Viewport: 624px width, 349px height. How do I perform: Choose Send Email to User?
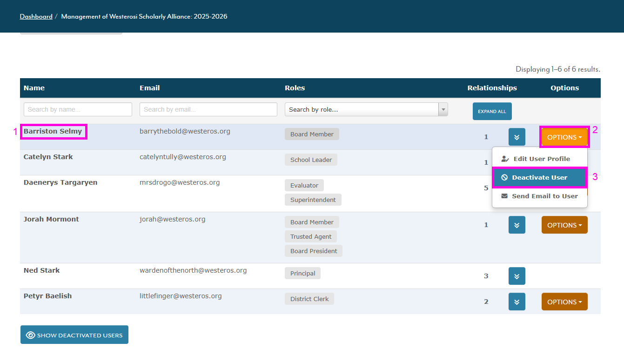click(540, 196)
